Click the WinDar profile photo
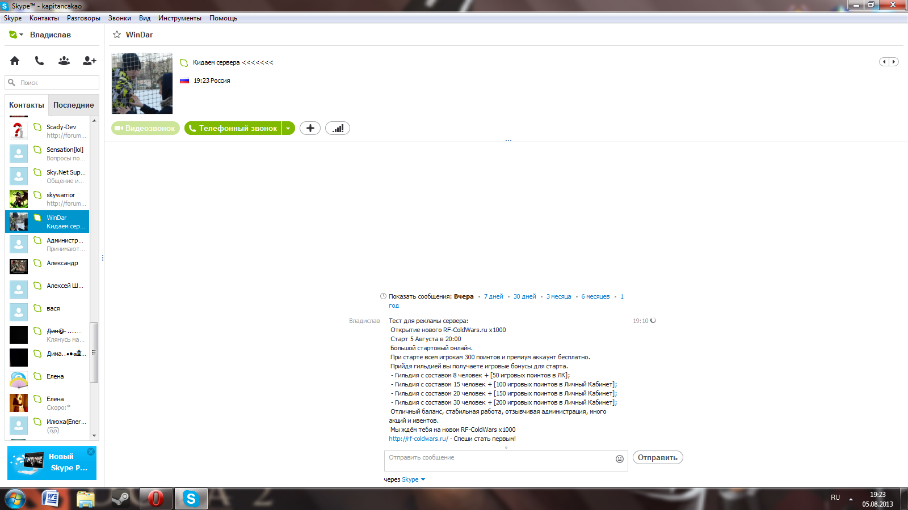 (142, 83)
